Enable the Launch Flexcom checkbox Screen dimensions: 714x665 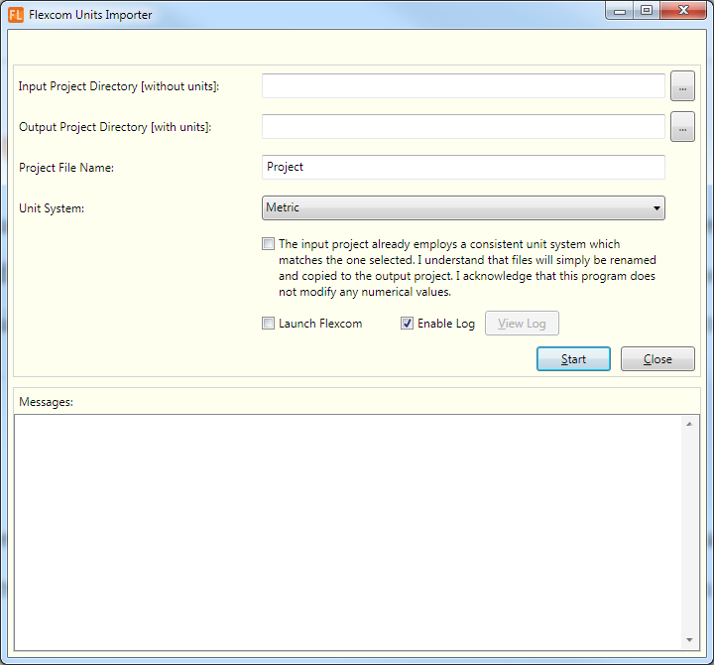pyautogui.click(x=268, y=324)
